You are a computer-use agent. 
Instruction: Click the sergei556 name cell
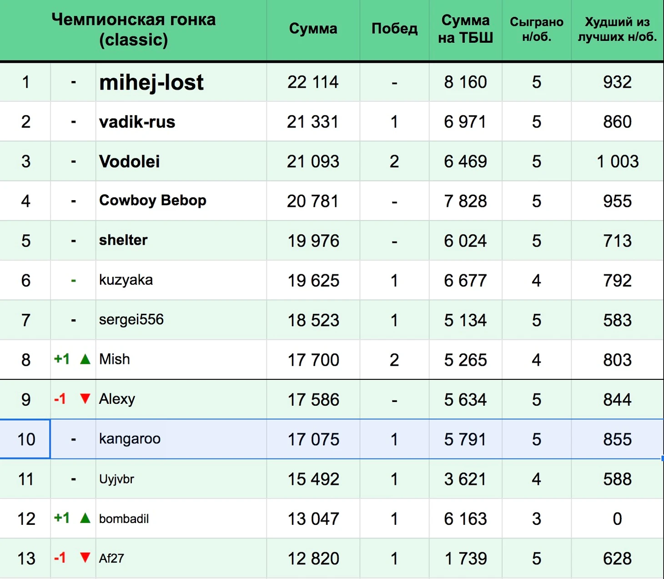131,320
